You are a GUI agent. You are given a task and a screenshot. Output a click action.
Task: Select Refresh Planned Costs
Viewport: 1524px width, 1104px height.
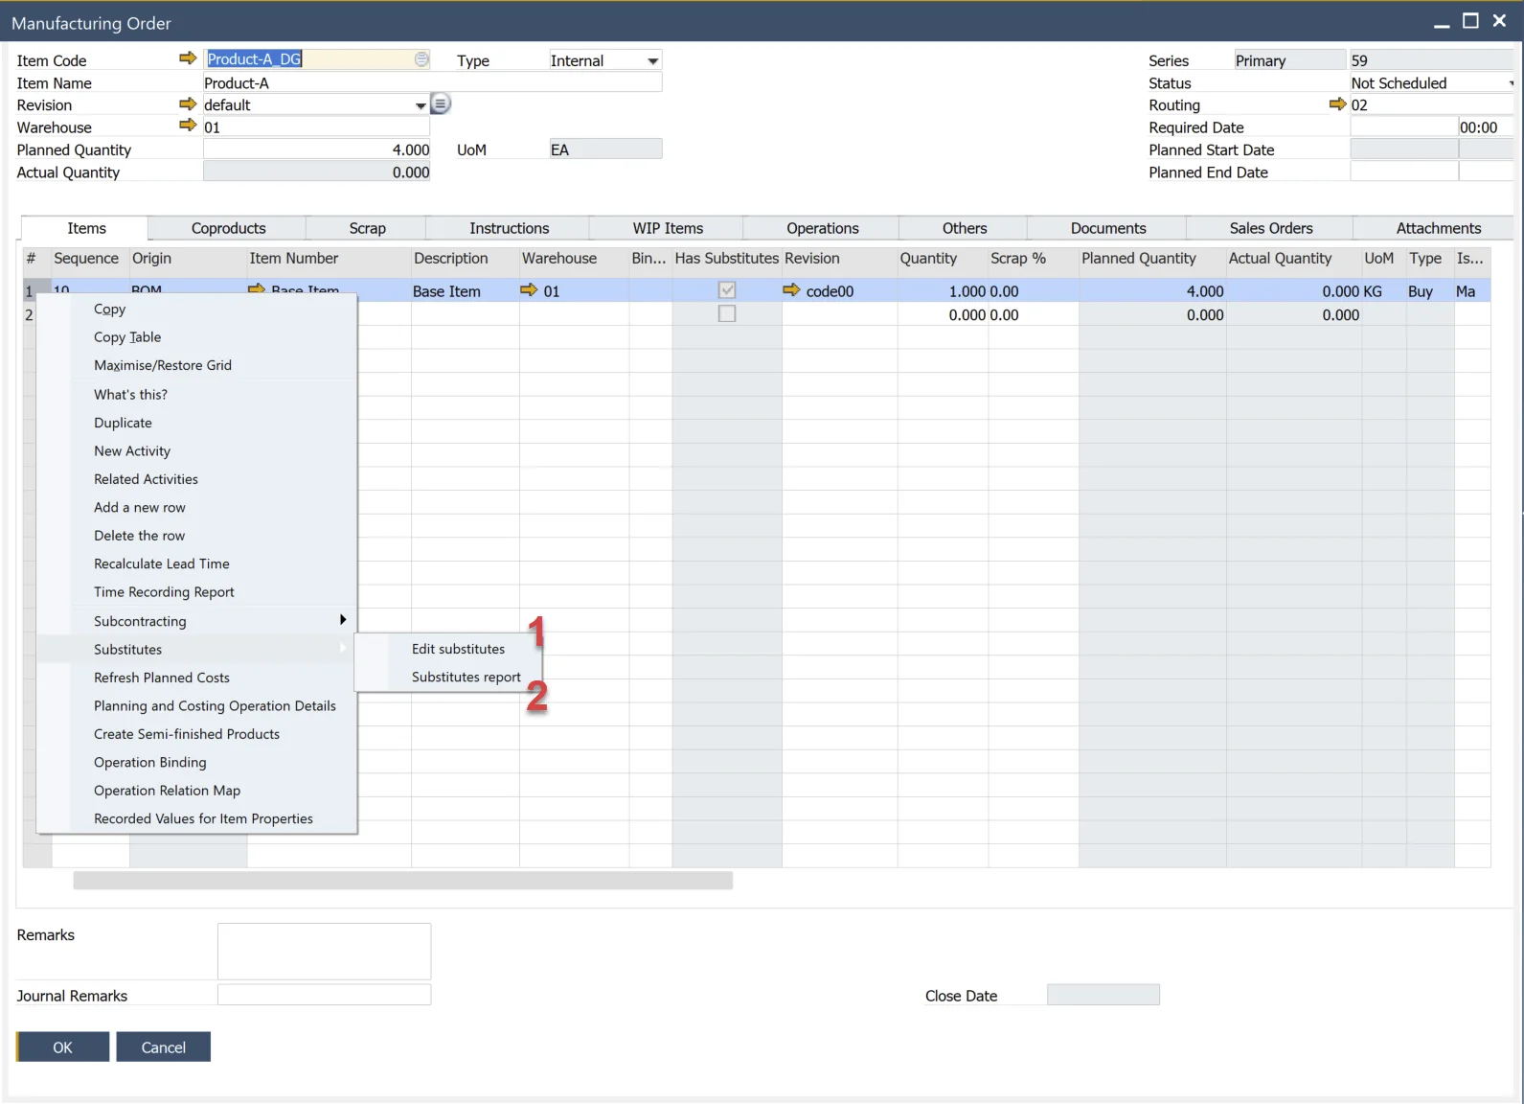click(x=196, y=678)
